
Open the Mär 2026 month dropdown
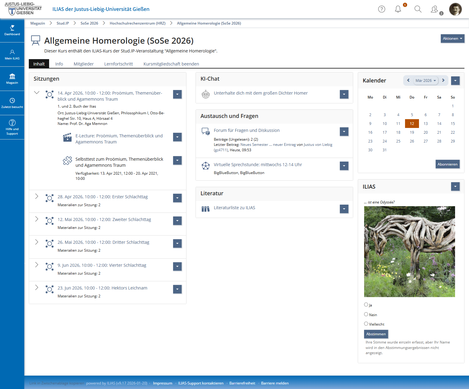(426, 81)
